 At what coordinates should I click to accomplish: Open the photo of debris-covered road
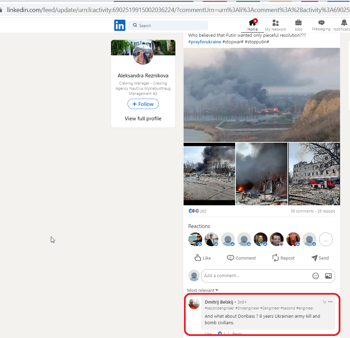209,174
